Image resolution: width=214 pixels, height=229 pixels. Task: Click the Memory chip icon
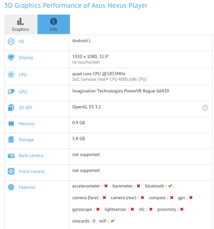pos(11,124)
